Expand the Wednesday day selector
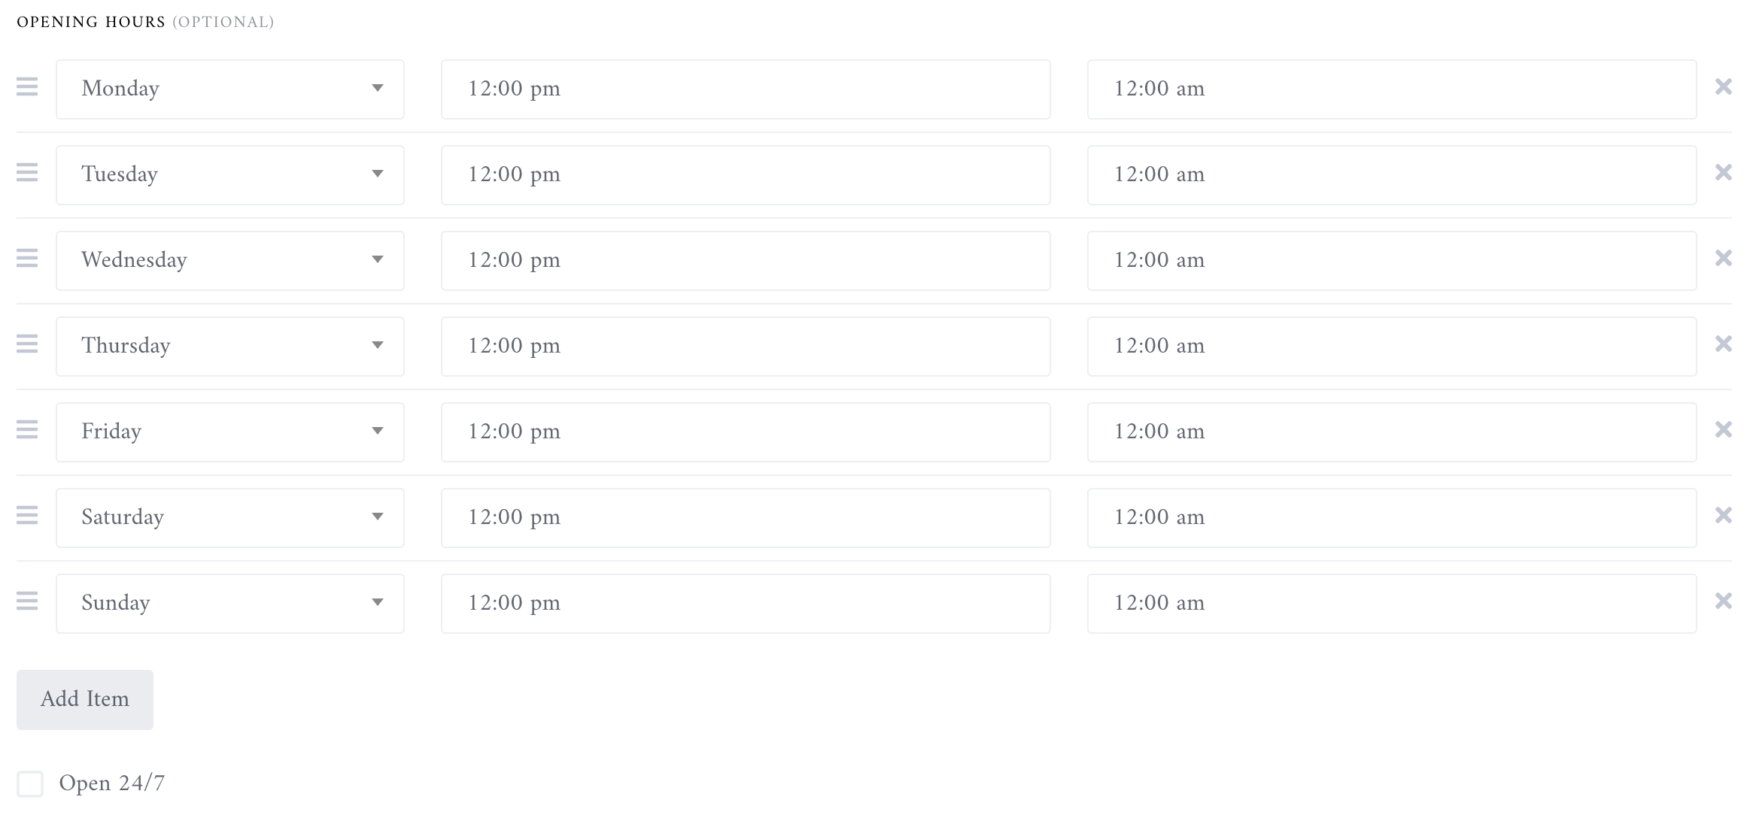 tap(230, 261)
